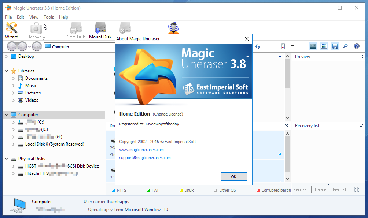Toggle the drive manager panel icon
The image size is (368, 218).
[x=313, y=46]
